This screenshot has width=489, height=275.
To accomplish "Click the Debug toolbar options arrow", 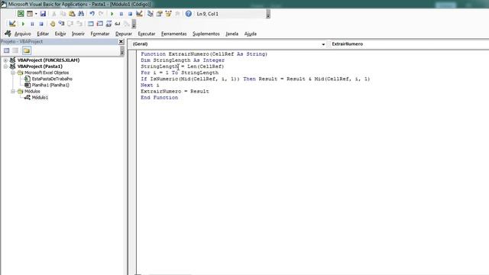I will point(134,24).
